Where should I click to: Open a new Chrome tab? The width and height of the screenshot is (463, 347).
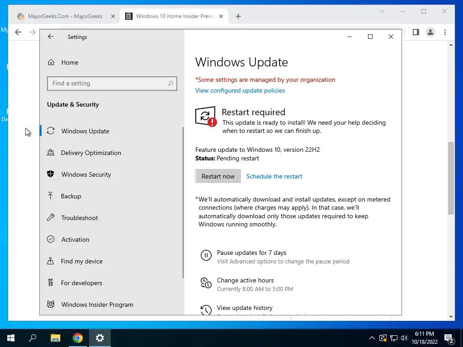[x=238, y=17]
